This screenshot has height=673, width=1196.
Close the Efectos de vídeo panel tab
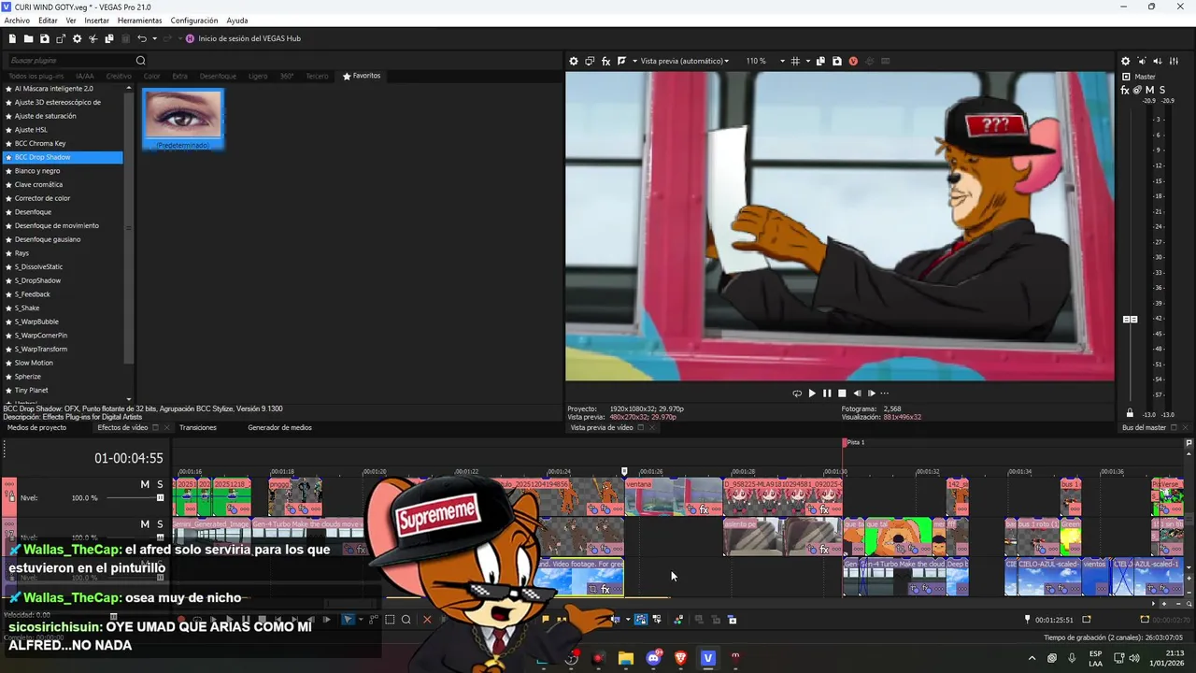[167, 428]
